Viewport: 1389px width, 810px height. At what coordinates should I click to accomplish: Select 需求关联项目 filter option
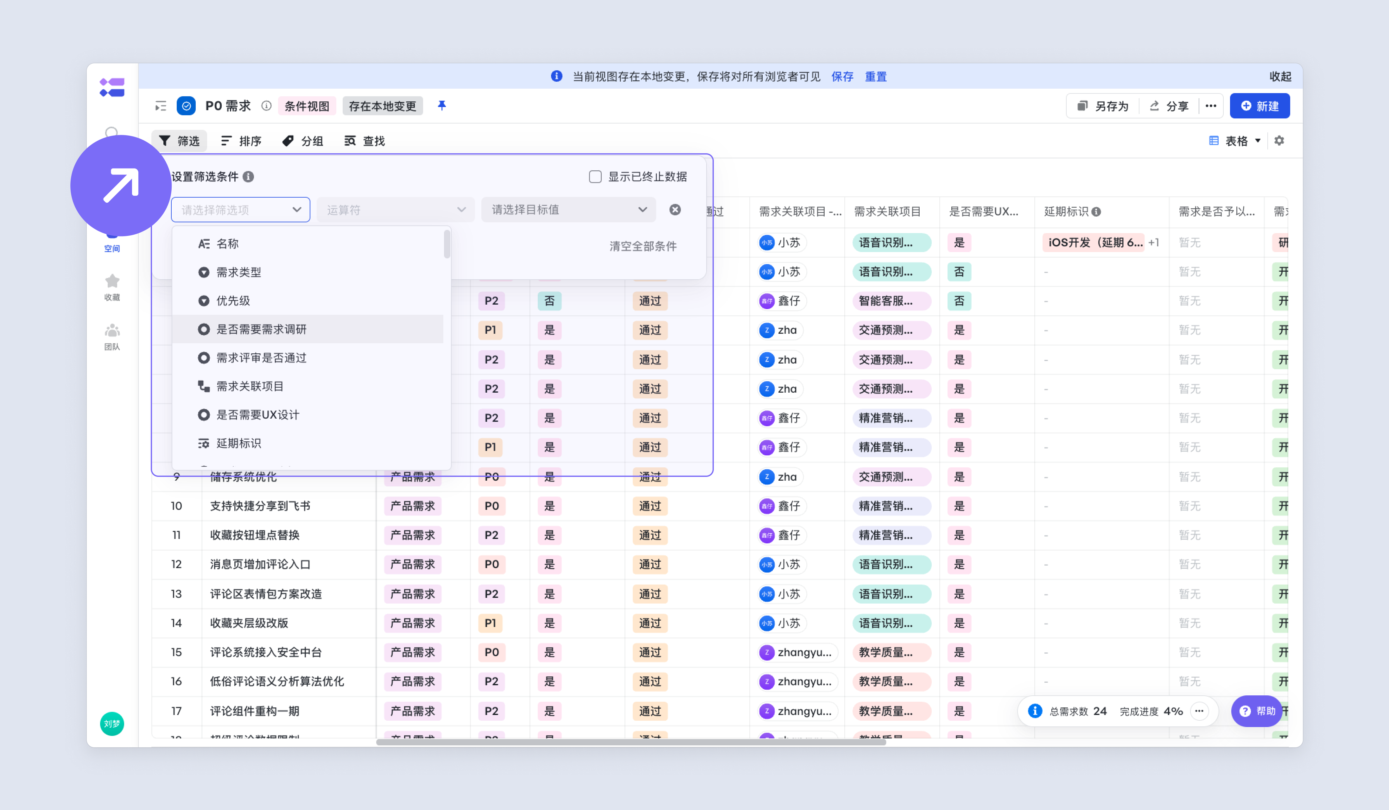(x=308, y=386)
